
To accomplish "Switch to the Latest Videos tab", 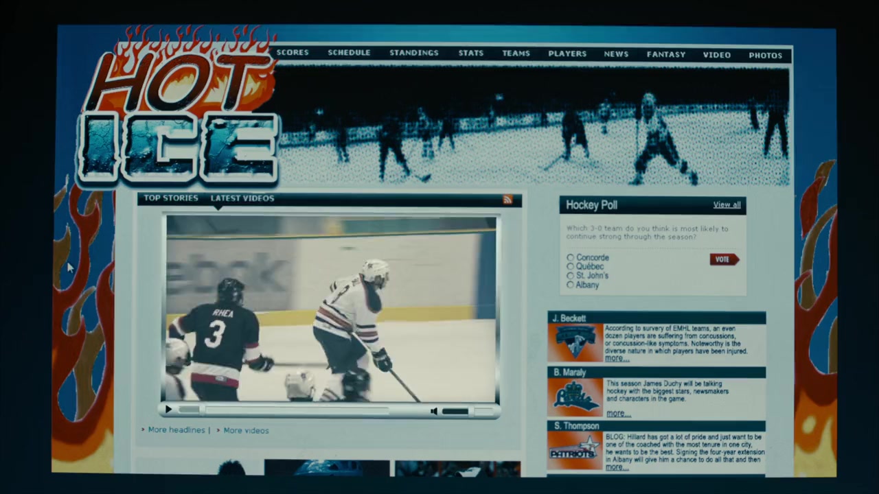I will pyautogui.click(x=242, y=198).
